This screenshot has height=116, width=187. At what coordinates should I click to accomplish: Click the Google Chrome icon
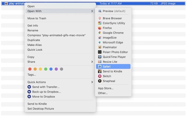coord(100,33)
